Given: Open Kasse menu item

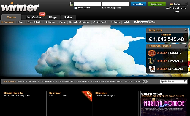Looking at the screenshot, I should pos(62,22).
